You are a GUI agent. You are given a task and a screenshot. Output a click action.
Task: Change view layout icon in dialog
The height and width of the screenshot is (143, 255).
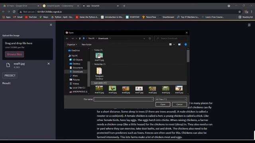(170, 44)
